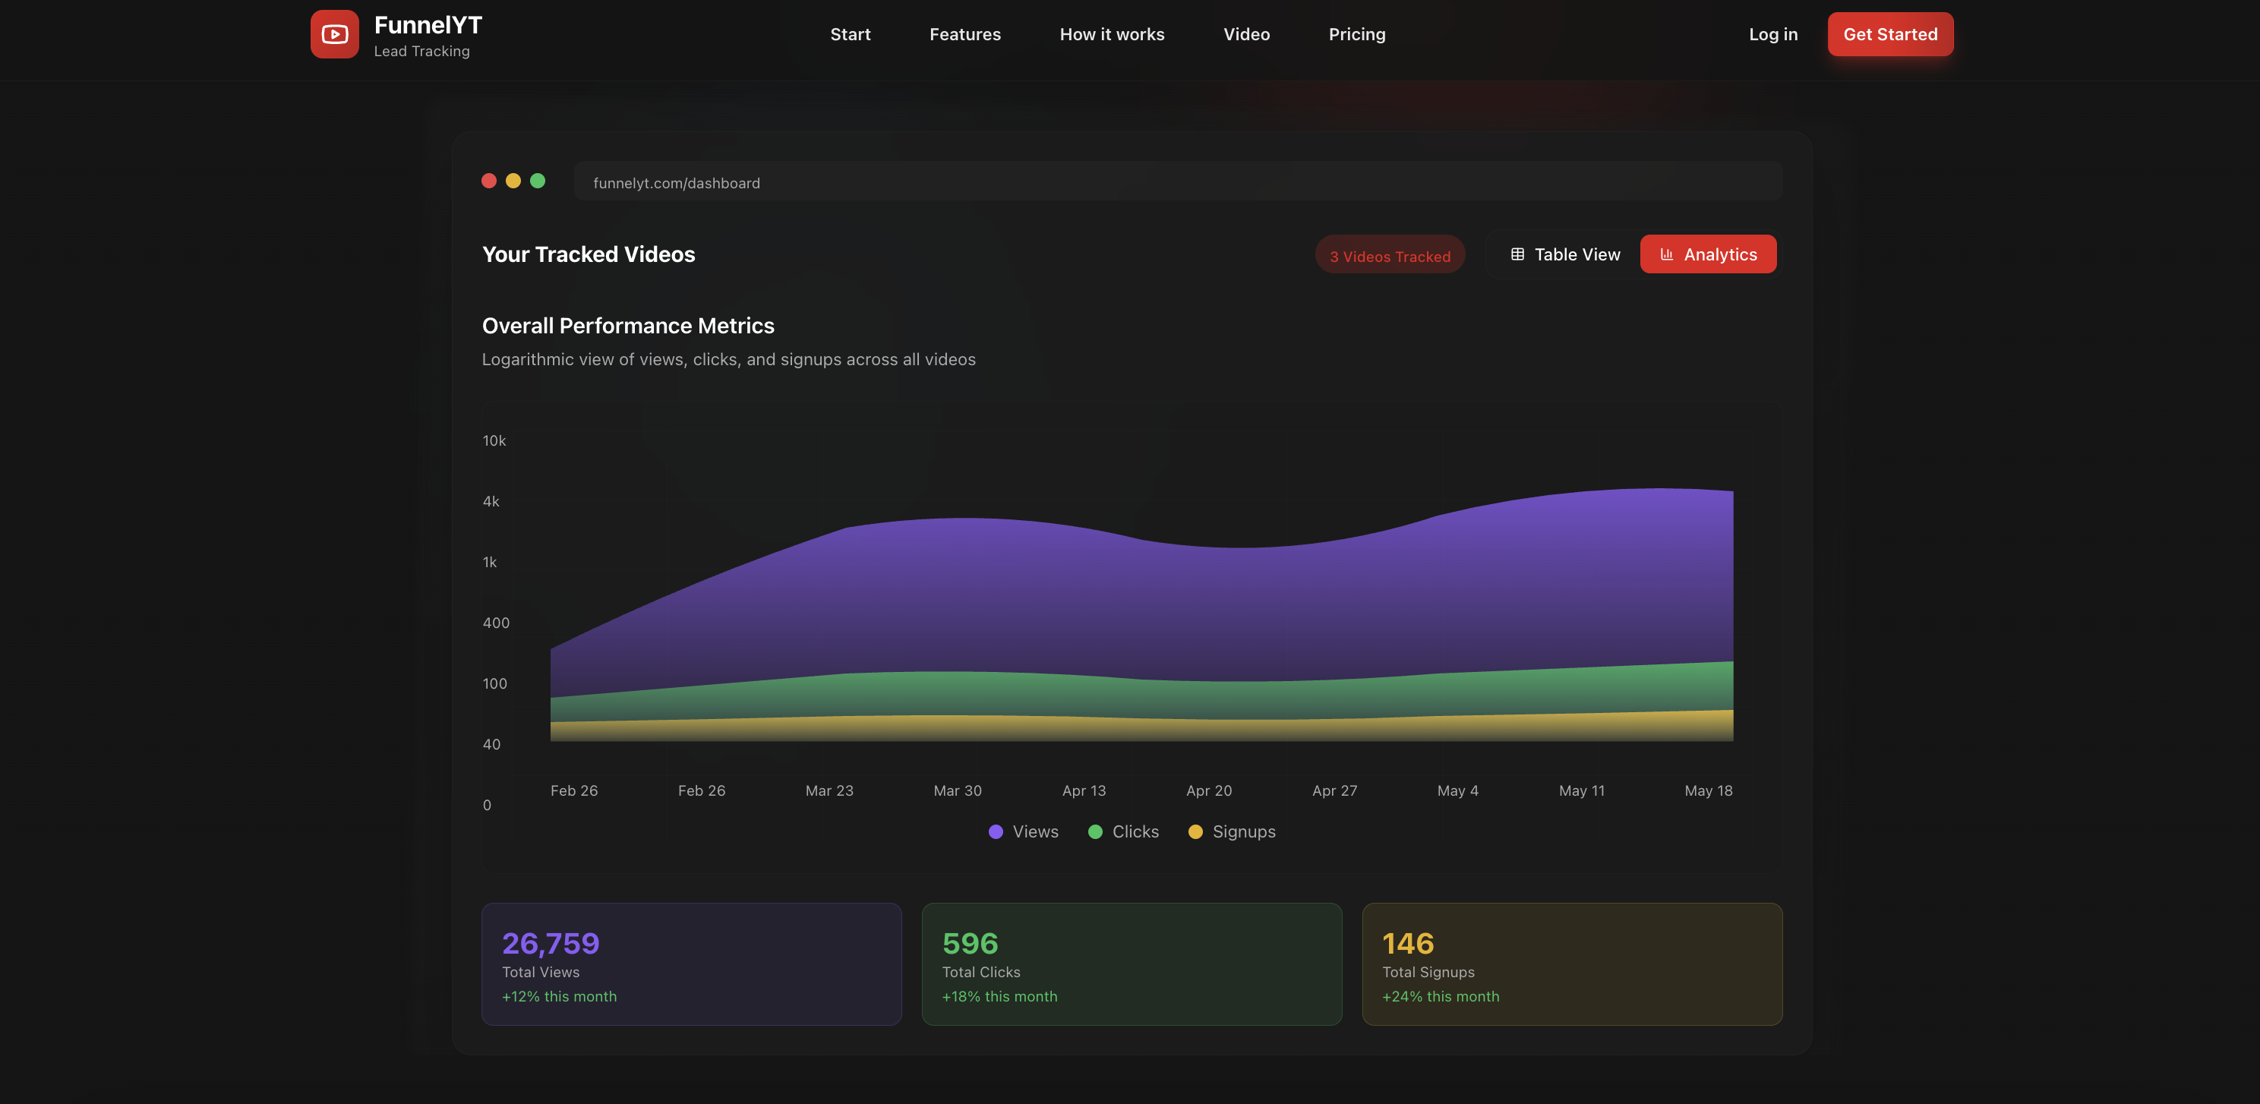The height and width of the screenshot is (1104, 2260).
Task: Click the funnelyt.com/dashboard address bar
Action: click(1177, 181)
